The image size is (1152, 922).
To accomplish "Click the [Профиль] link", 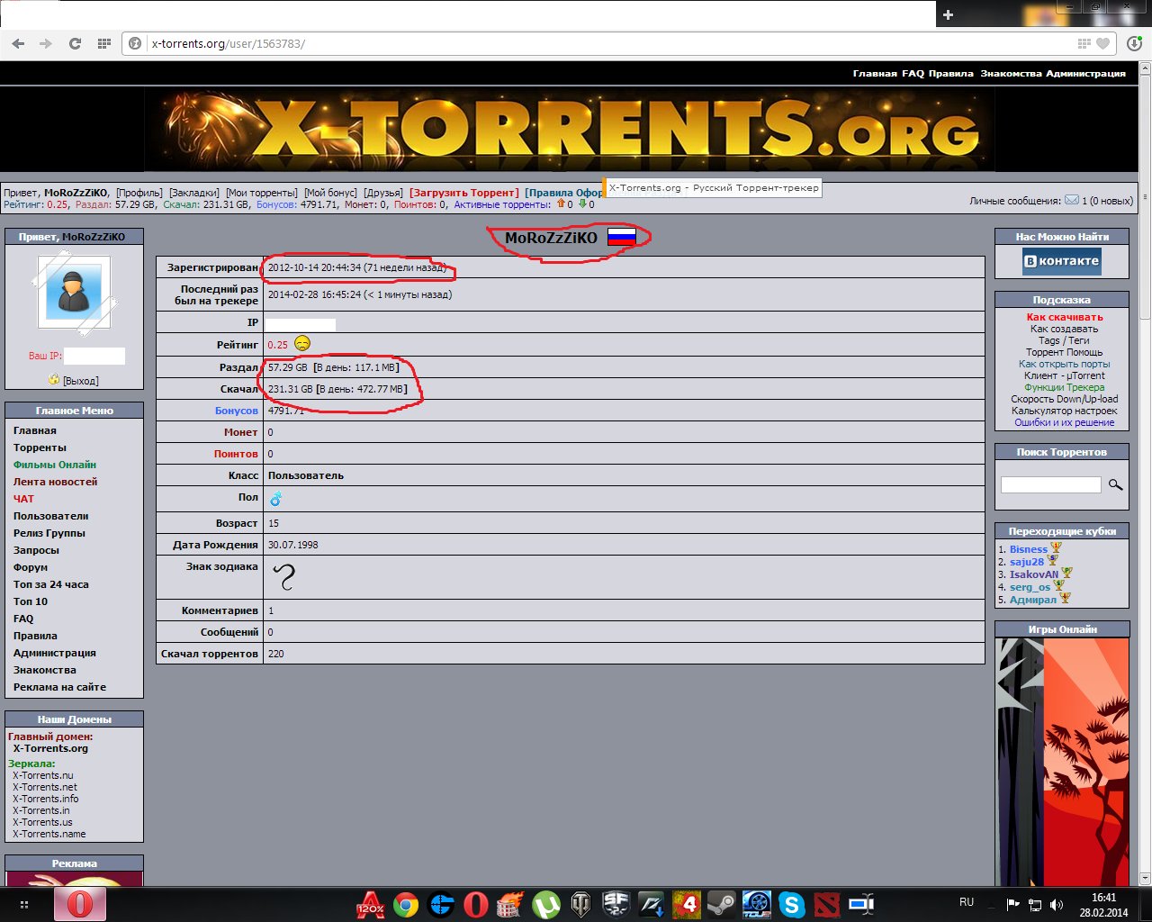I will [x=139, y=193].
